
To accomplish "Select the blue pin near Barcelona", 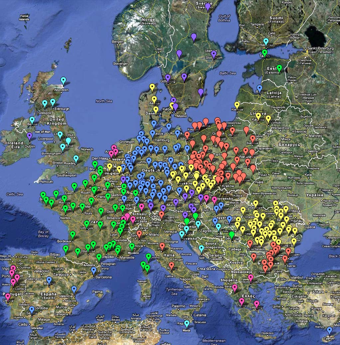I will [93, 270].
